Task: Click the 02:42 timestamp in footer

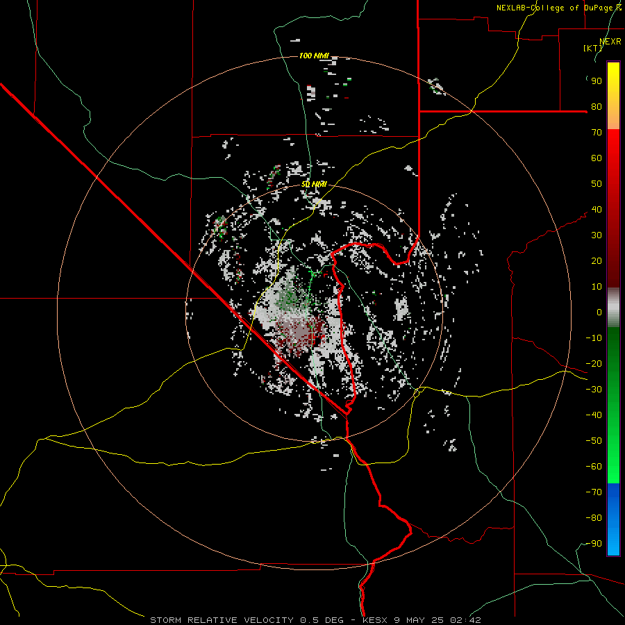Action: coord(465,620)
